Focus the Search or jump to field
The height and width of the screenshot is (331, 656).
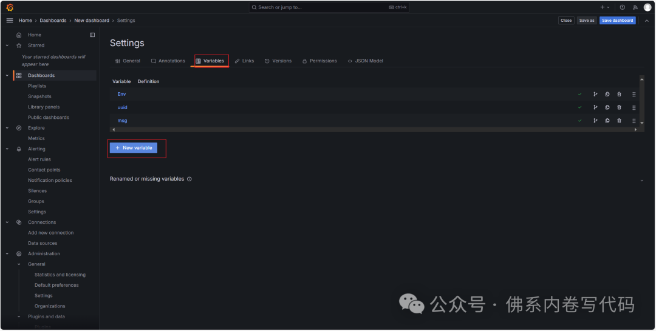(329, 7)
